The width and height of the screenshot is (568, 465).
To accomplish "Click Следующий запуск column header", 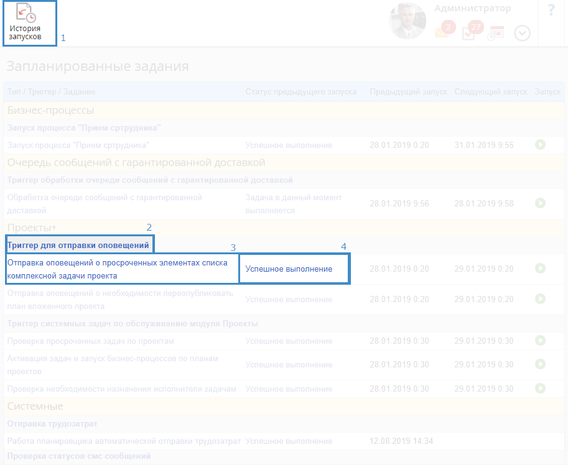I will click(491, 92).
